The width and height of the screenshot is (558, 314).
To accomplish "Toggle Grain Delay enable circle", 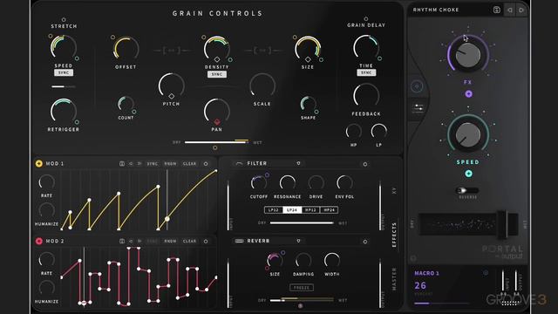I will (x=366, y=18).
